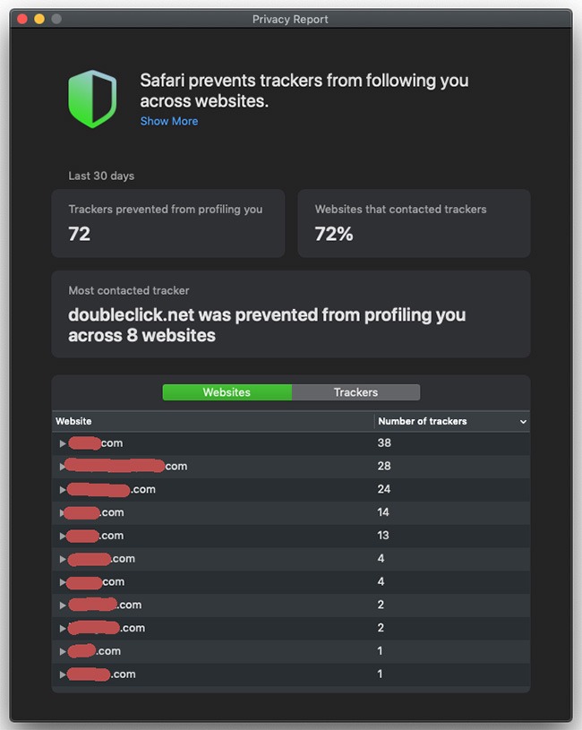
Task: Click the Show More link
Action: pos(169,121)
